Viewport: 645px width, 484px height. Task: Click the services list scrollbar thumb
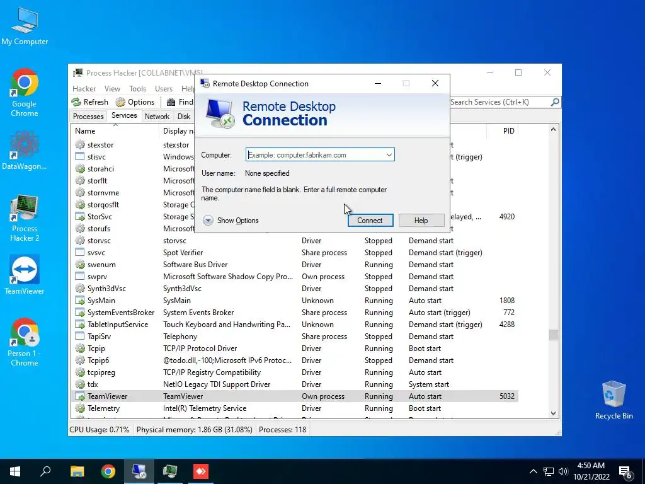tap(553, 335)
